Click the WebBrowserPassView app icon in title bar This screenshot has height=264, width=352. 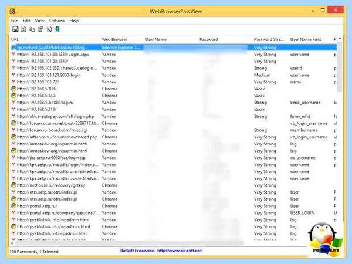(12, 11)
